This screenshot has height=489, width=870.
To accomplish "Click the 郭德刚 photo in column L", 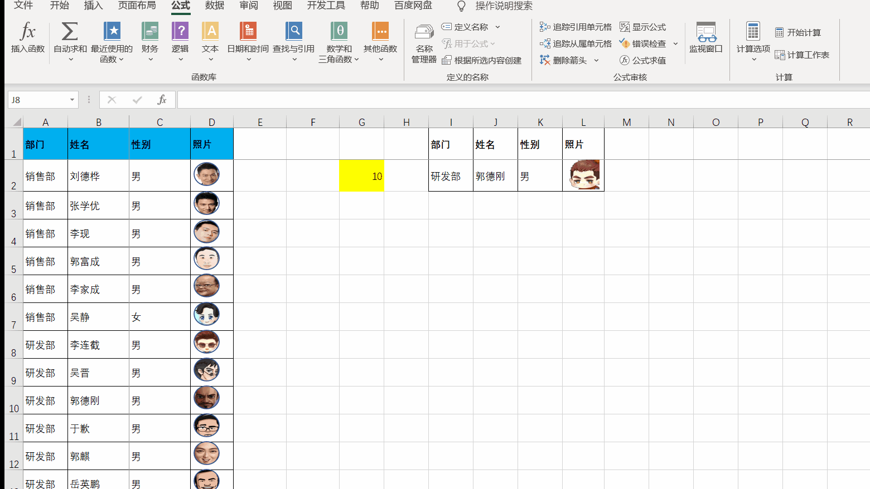I will coord(584,175).
